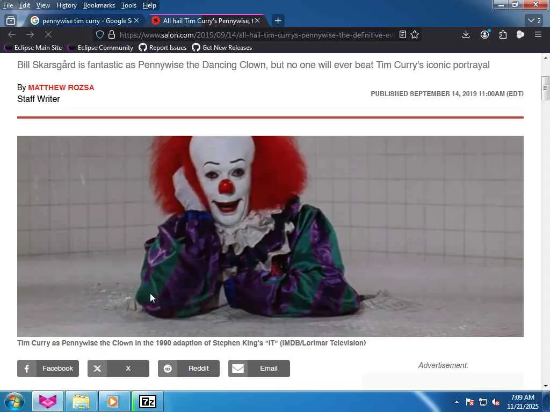Open the Firefox hamburger application menu
550x412 pixels.
tap(538, 34)
